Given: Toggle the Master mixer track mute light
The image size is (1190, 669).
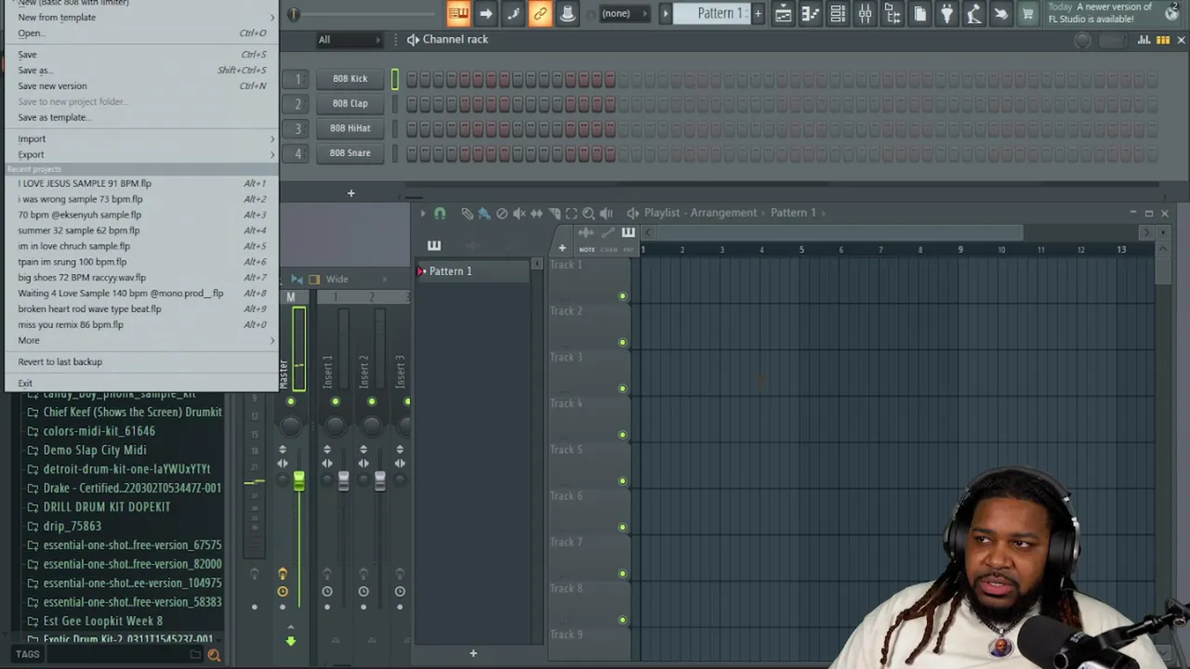Looking at the screenshot, I should (x=290, y=401).
